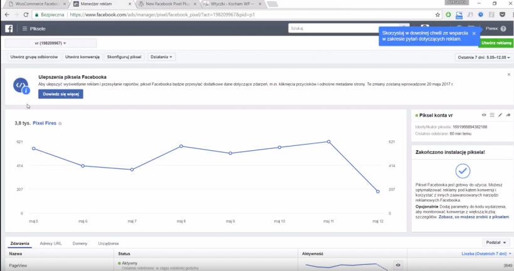Open pixel list icon in Piksel konta panel

[492, 115]
